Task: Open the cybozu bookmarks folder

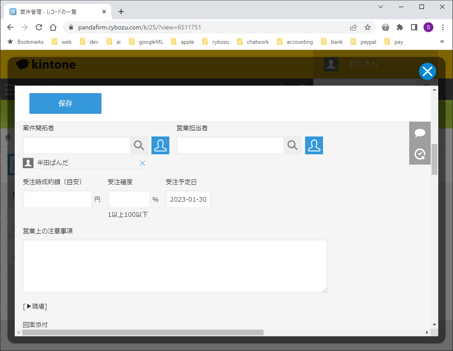Action: [x=216, y=42]
